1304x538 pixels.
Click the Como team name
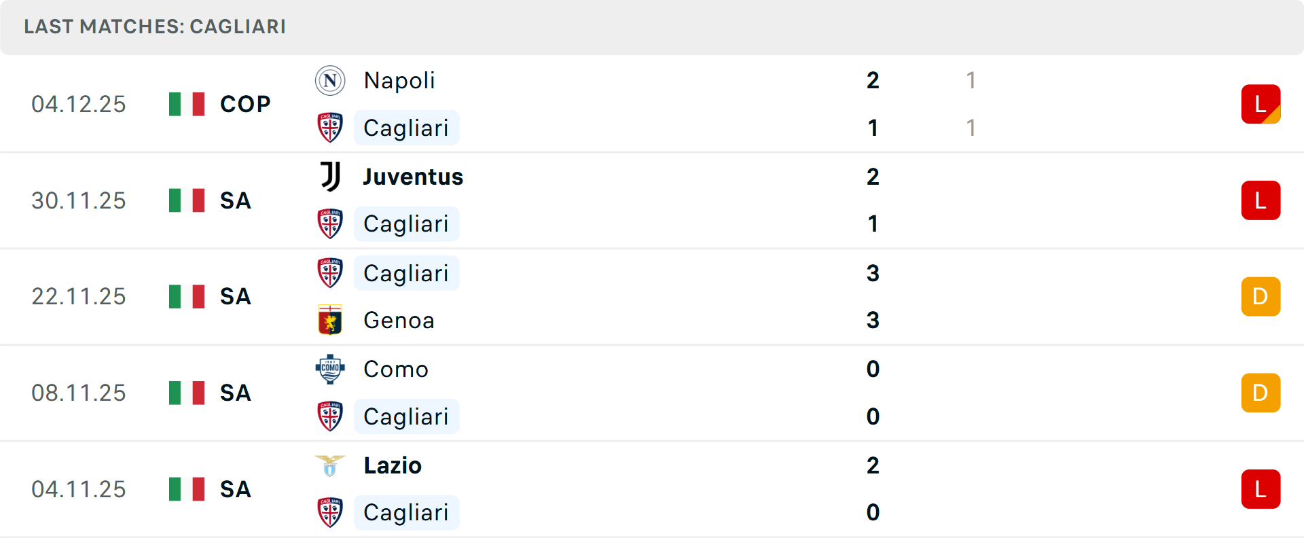(x=396, y=369)
